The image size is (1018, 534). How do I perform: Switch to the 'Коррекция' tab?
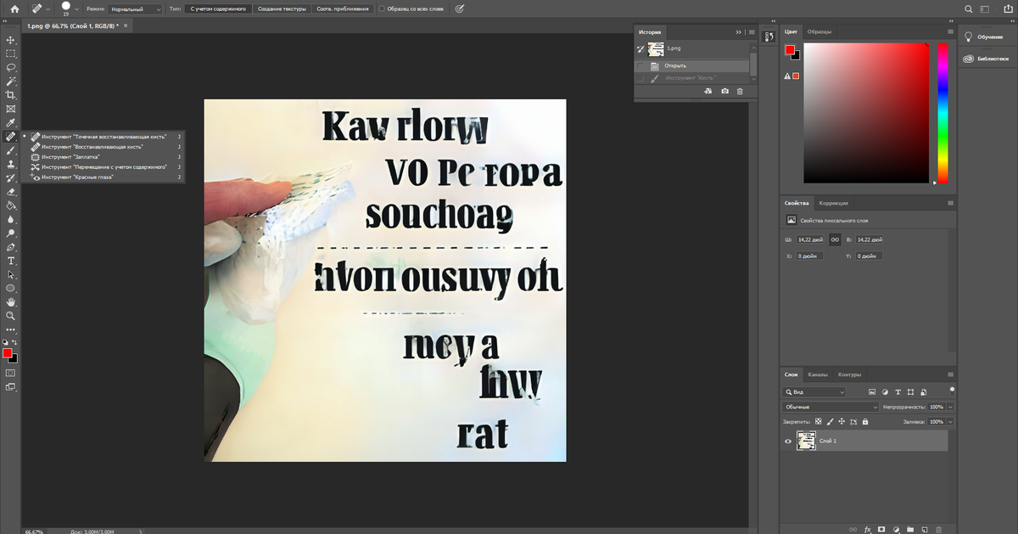[x=833, y=203]
